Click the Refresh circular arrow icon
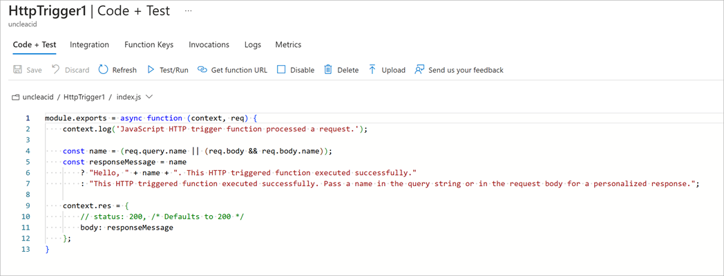This screenshot has height=276, width=724. pos(104,70)
